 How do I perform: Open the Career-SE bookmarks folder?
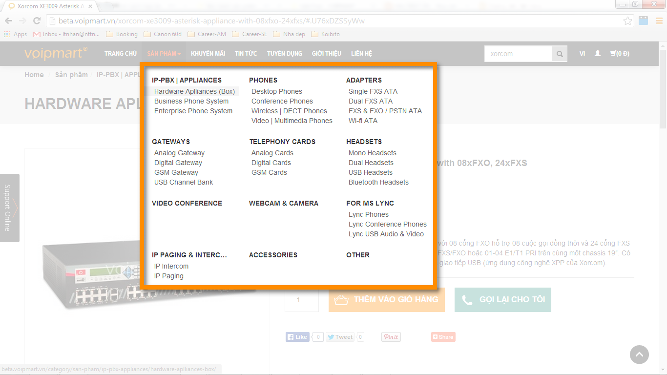(x=250, y=34)
